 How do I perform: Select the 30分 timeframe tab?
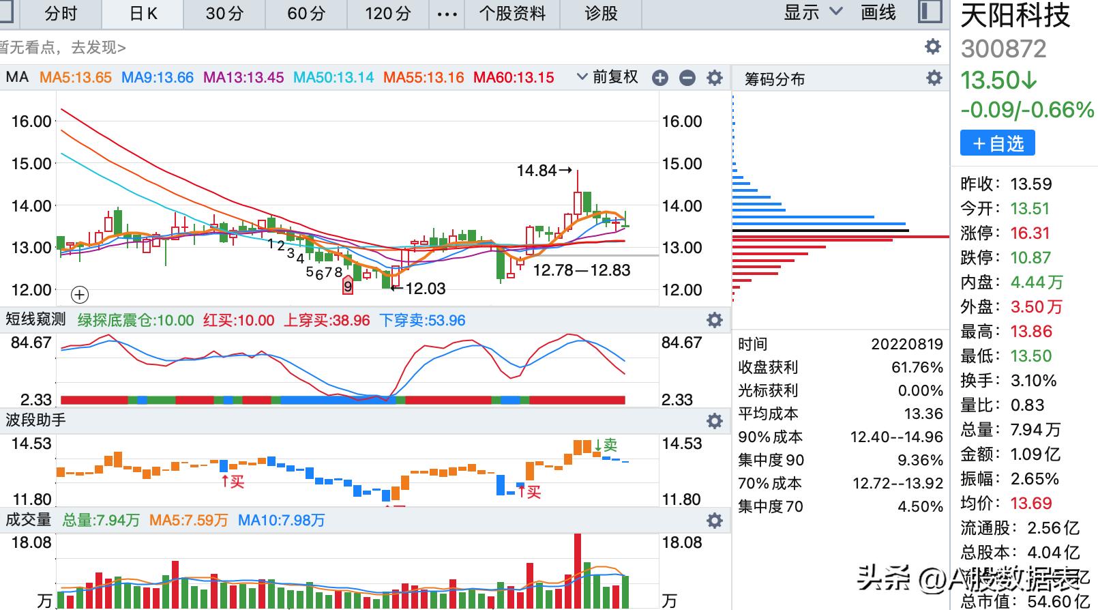(x=224, y=14)
